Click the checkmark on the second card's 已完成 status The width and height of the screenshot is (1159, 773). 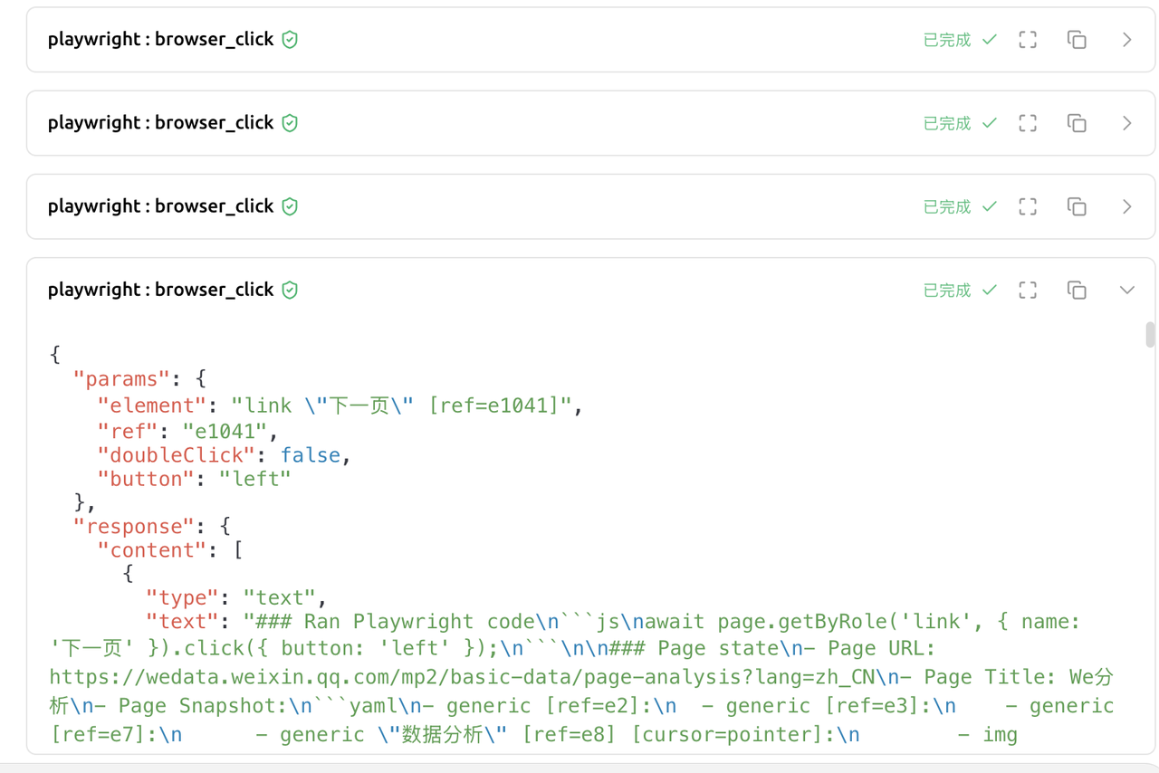(990, 123)
